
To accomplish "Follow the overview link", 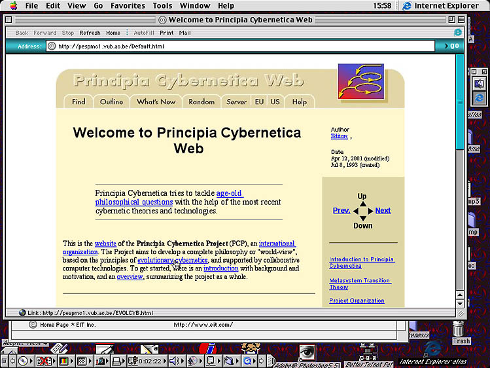I will 130,277.
